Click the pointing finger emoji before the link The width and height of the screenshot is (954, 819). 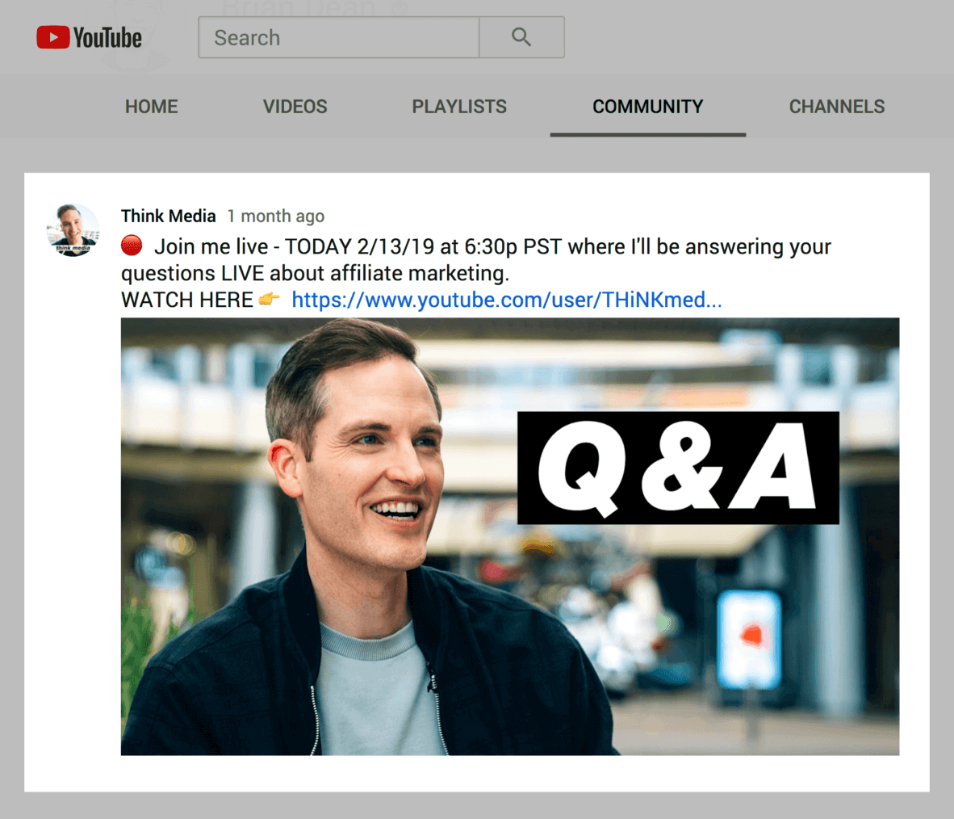(267, 299)
